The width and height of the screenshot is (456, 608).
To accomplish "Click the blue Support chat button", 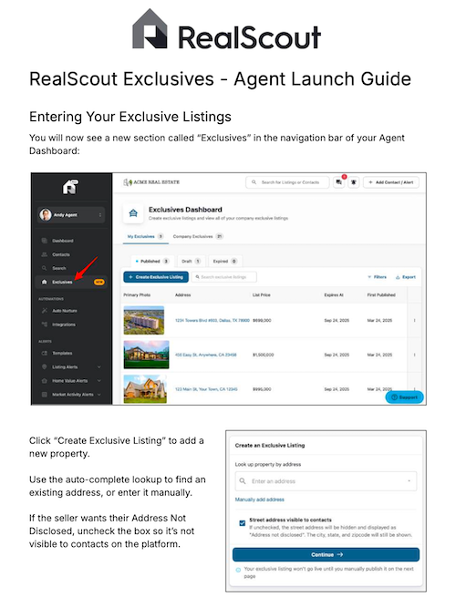I will pyautogui.click(x=404, y=397).
